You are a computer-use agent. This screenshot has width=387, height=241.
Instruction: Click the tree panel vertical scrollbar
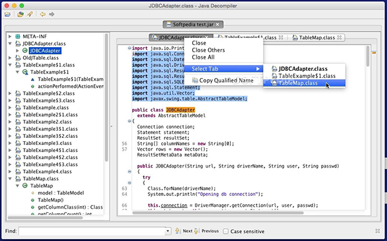coord(106,97)
